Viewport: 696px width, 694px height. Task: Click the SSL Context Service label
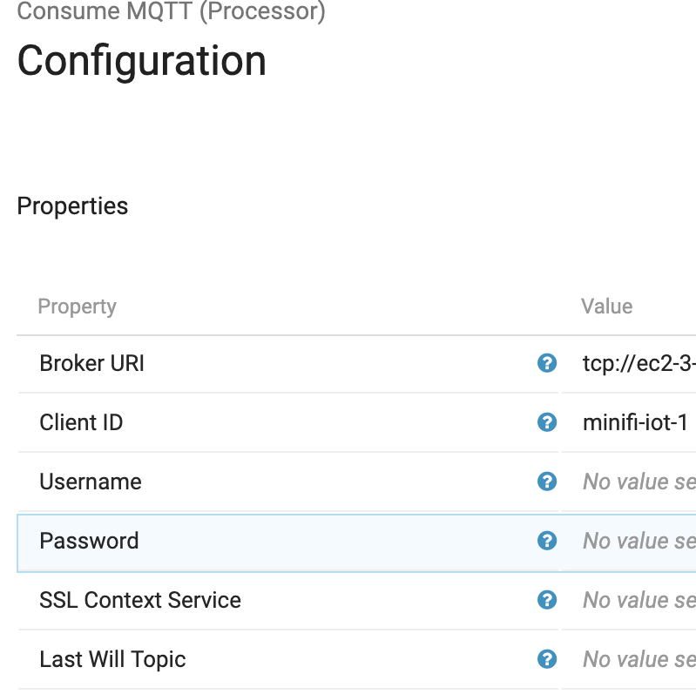pyautogui.click(x=140, y=600)
